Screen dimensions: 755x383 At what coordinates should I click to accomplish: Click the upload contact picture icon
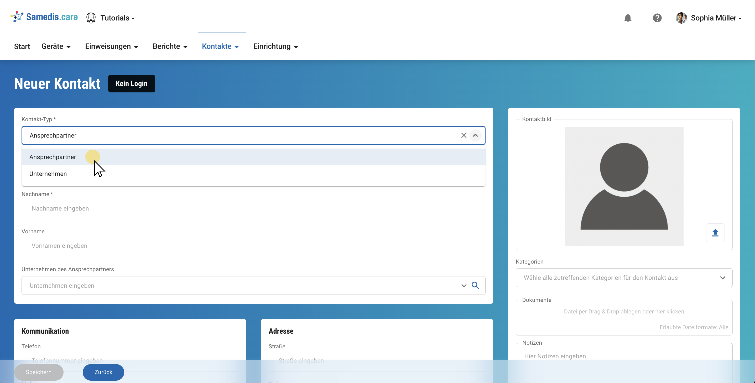(715, 233)
